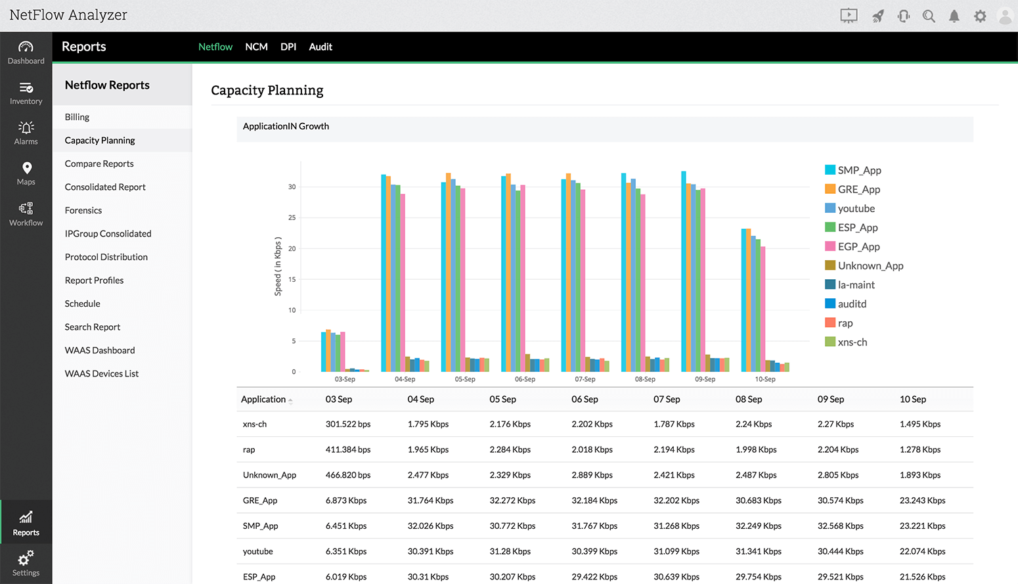Image resolution: width=1018 pixels, height=584 pixels.
Task: Open the Forensics report
Action: click(83, 210)
